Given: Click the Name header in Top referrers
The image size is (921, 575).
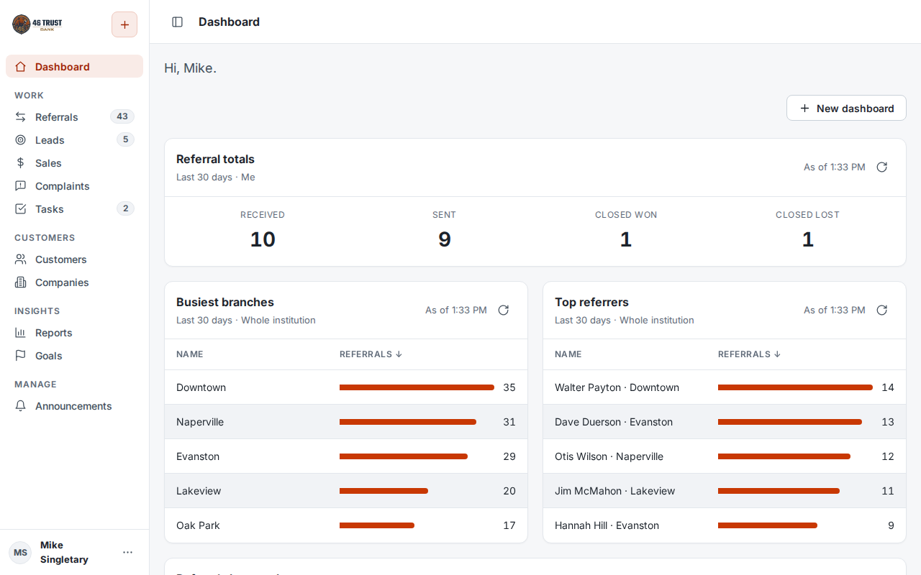Looking at the screenshot, I should [x=568, y=354].
